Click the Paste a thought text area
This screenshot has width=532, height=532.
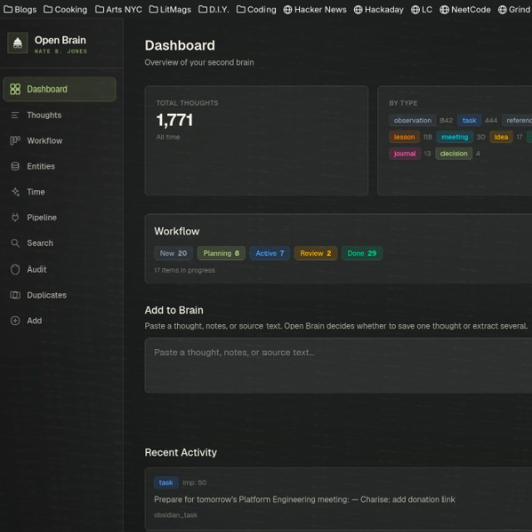click(x=338, y=366)
